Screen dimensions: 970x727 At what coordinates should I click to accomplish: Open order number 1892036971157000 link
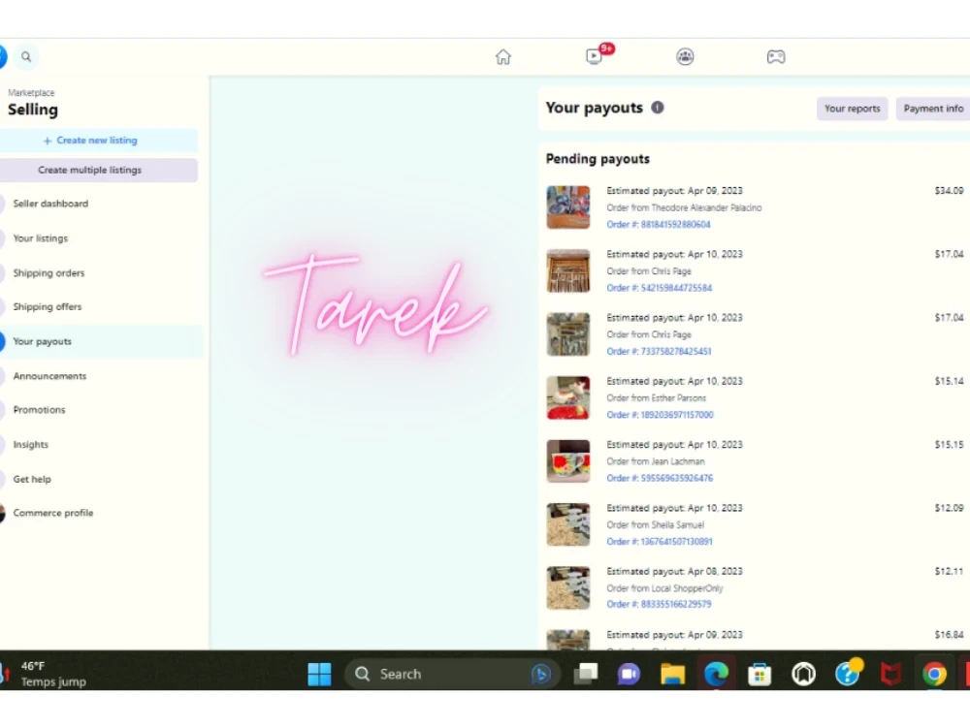click(660, 415)
